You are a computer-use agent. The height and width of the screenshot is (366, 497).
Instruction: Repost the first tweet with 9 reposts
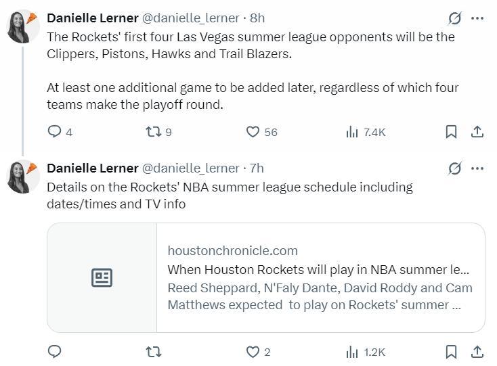tap(154, 132)
